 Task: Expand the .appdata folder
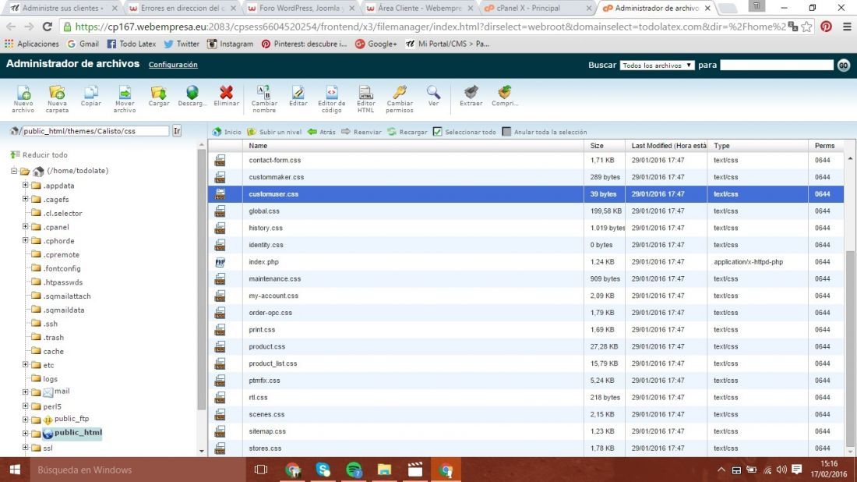pos(25,185)
